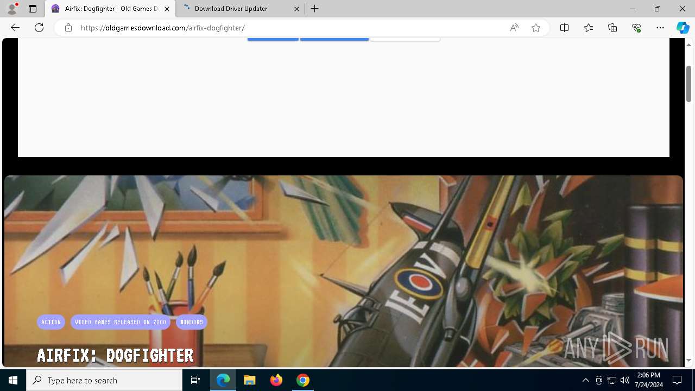The width and height of the screenshot is (695, 391).
Task: Select Video Games Released in 2000 tag
Action: point(121,322)
